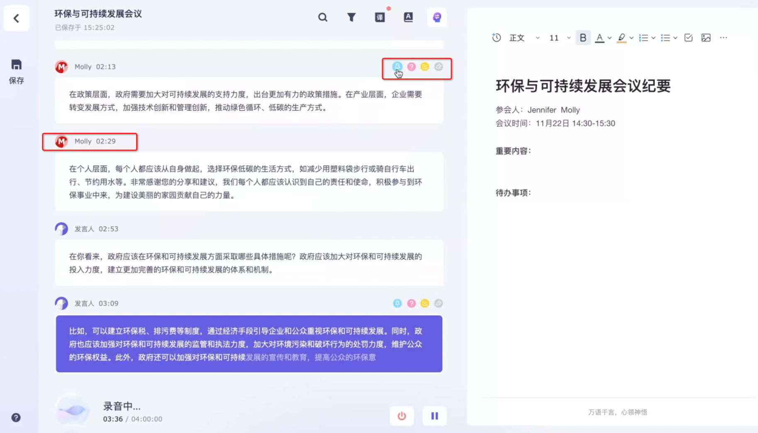Viewport: 758px width, 433px height.
Task: Open help with the question mark icon
Action: click(x=16, y=418)
